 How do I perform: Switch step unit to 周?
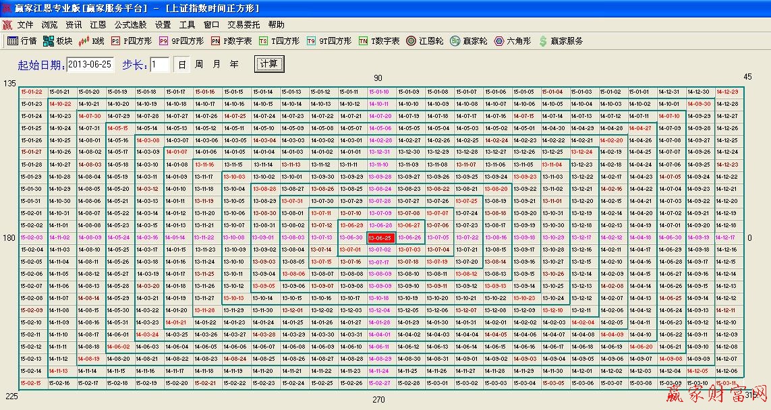pyautogui.click(x=198, y=63)
